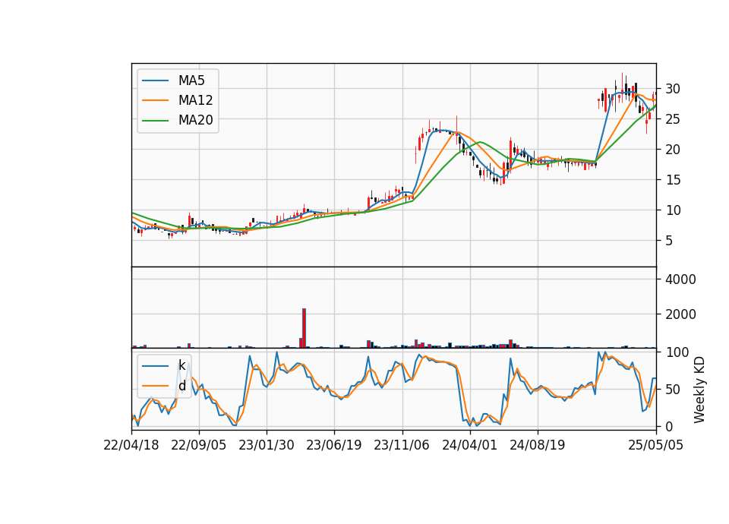Click the orange MA12 legend line sample
This screenshot has width=729, height=524.
[155, 100]
